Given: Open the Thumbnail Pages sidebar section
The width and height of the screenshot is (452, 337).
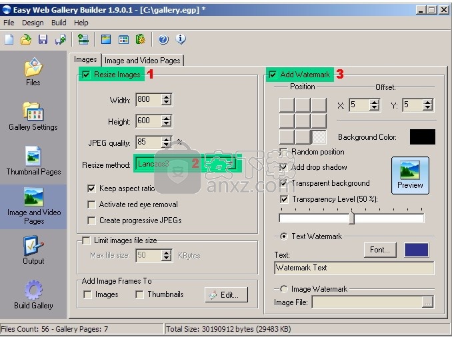Looking at the screenshot, I should coord(33,161).
